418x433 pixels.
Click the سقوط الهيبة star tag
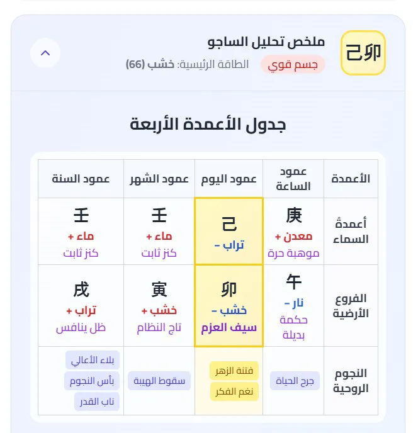159,381
